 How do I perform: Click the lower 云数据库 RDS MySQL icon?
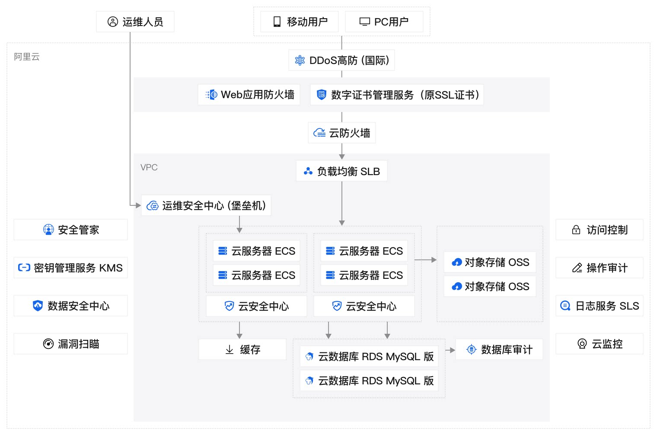[x=309, y=380]
